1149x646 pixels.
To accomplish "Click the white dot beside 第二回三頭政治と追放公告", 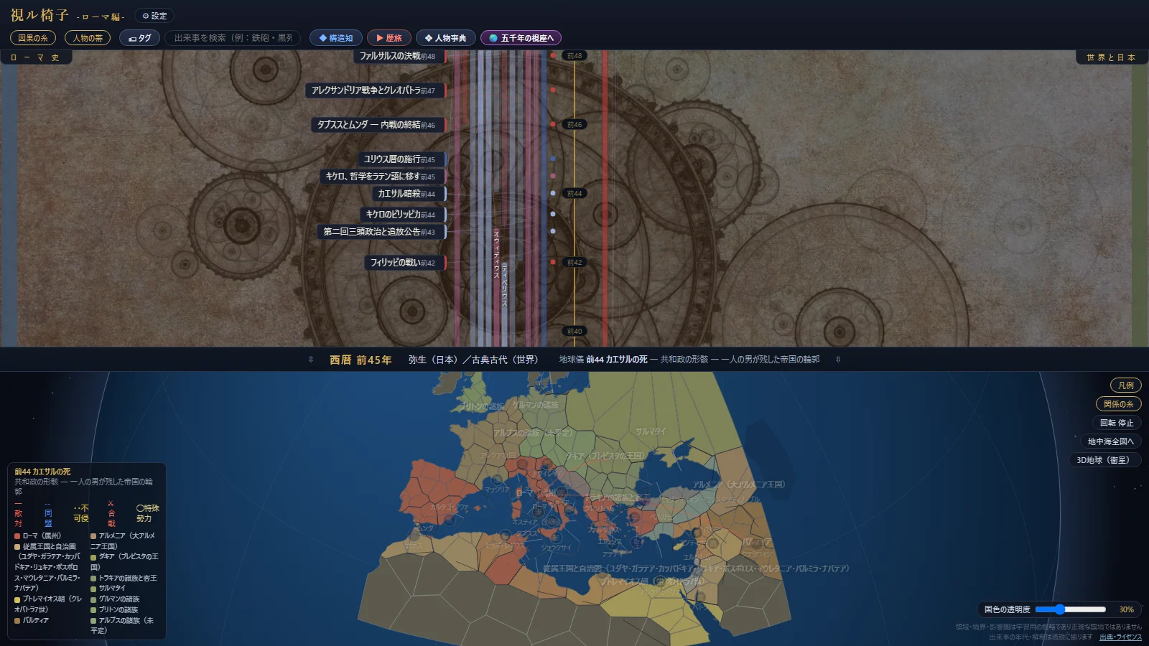I will (553, 231).
